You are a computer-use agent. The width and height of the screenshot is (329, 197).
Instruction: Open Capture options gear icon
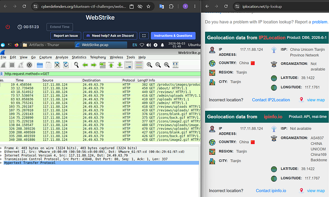[29, 65]
